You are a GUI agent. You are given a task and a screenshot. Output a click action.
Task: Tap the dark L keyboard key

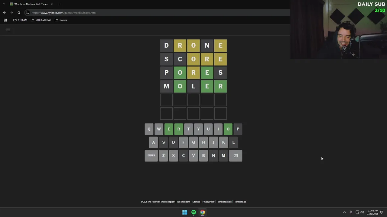[x=233, y=142]
